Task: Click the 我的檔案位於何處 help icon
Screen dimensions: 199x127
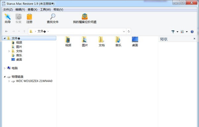Action: [85, 19]
